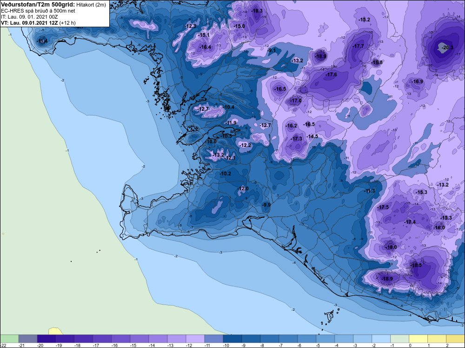Image resolution: width=465 pixels, height=348 pixels.
Task: Select the -16.0 temperature value
Action: tap(439, 228)
